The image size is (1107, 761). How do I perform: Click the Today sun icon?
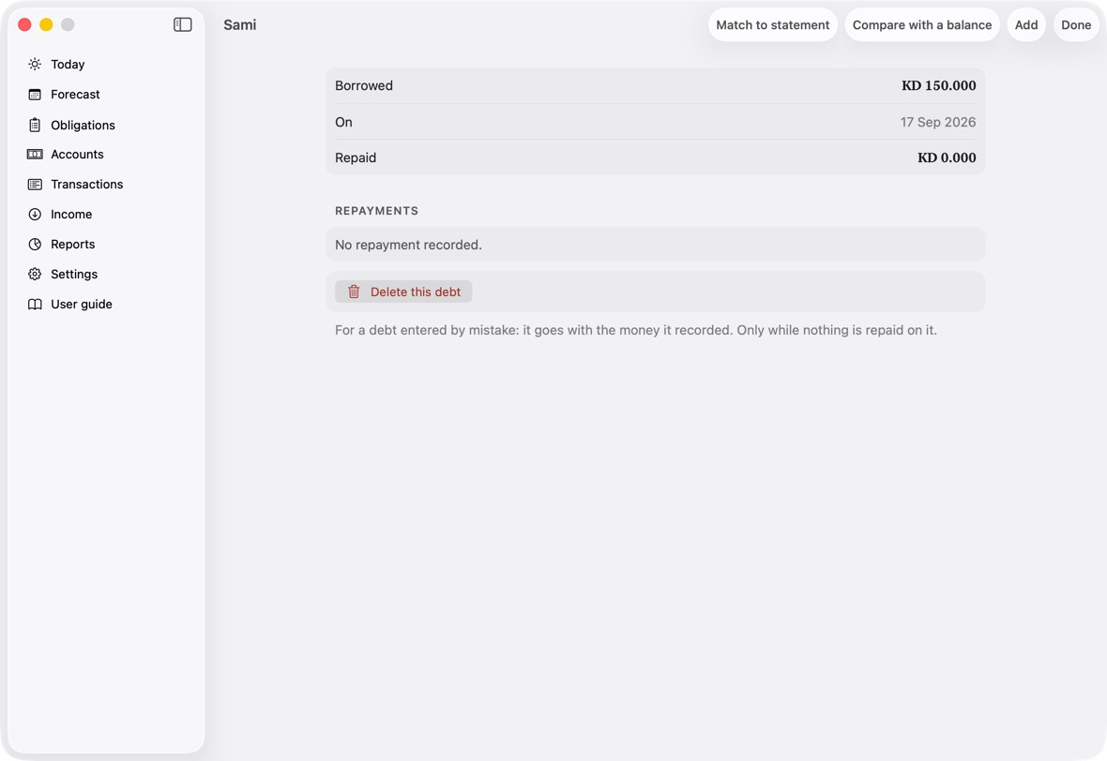[x=35, y=64]
